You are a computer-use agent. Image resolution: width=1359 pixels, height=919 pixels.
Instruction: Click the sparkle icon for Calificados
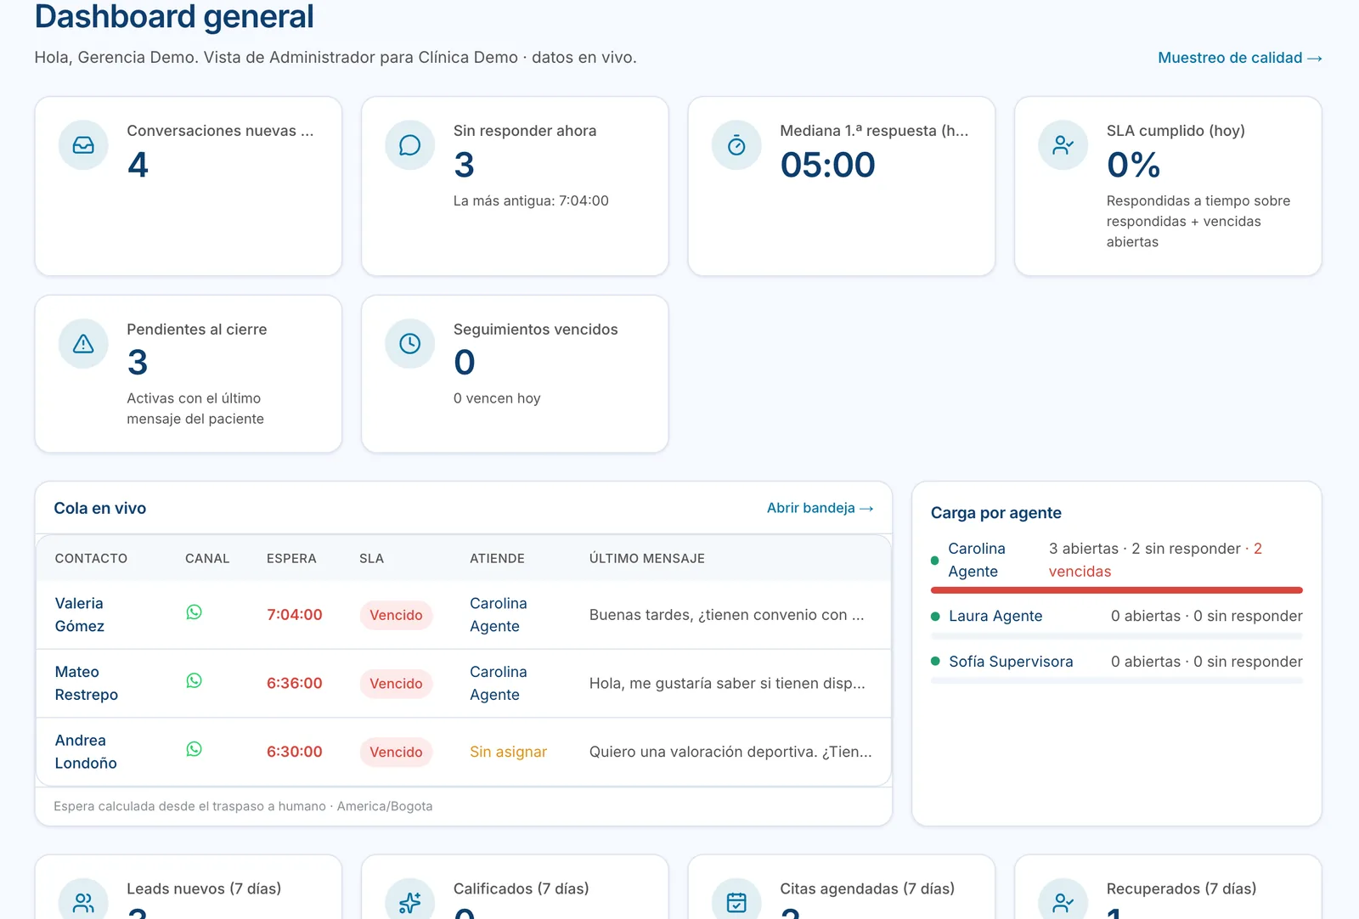(x=410, y=902)
